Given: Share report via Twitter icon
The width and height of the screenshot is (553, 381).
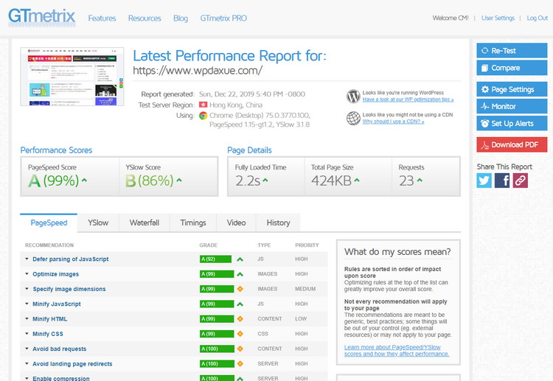Looking at the screenshot, I should pyautogui.click(x=484, y=180).
